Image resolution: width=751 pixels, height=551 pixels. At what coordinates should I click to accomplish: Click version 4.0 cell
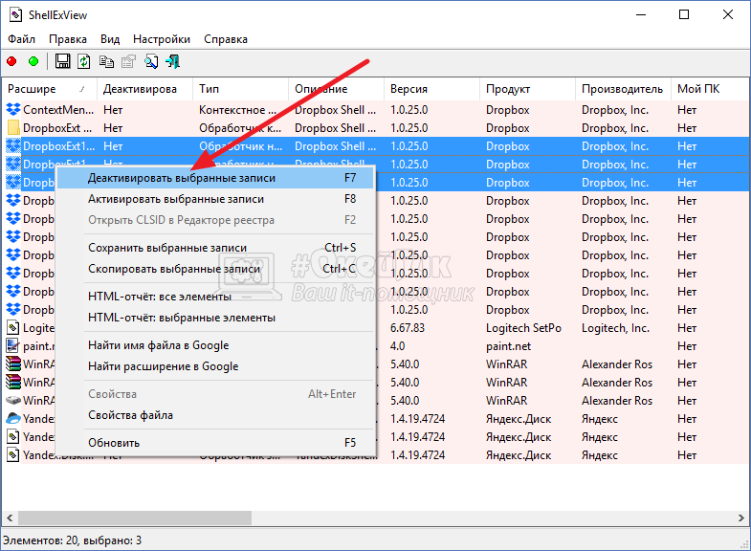click(x=398, y=346)
